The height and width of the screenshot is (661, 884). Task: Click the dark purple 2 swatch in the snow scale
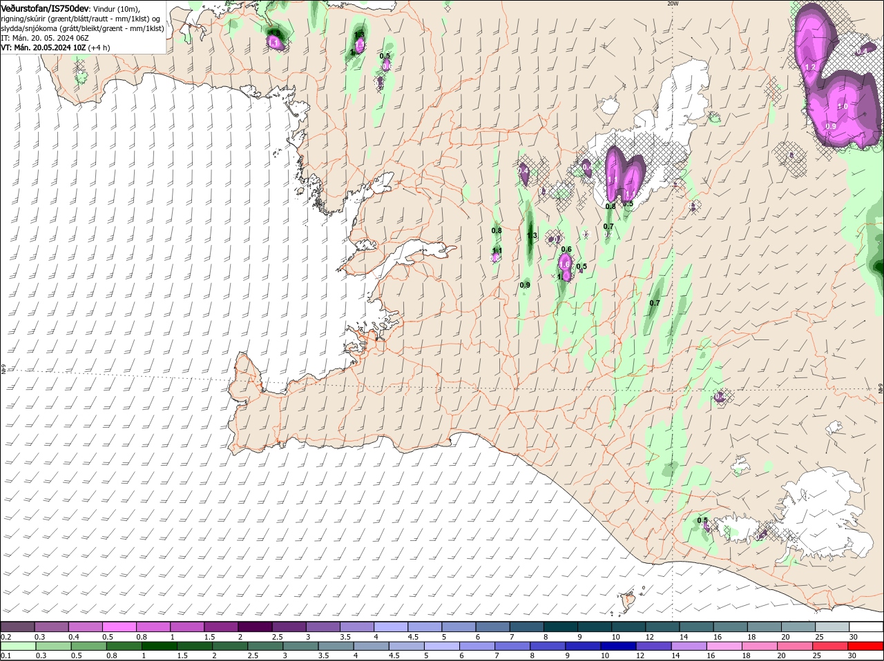point(256,627)
